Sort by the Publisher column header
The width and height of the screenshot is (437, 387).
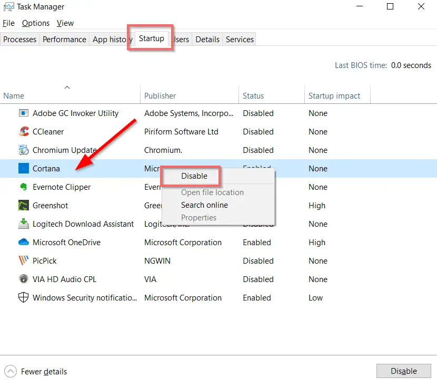(190, 95)
